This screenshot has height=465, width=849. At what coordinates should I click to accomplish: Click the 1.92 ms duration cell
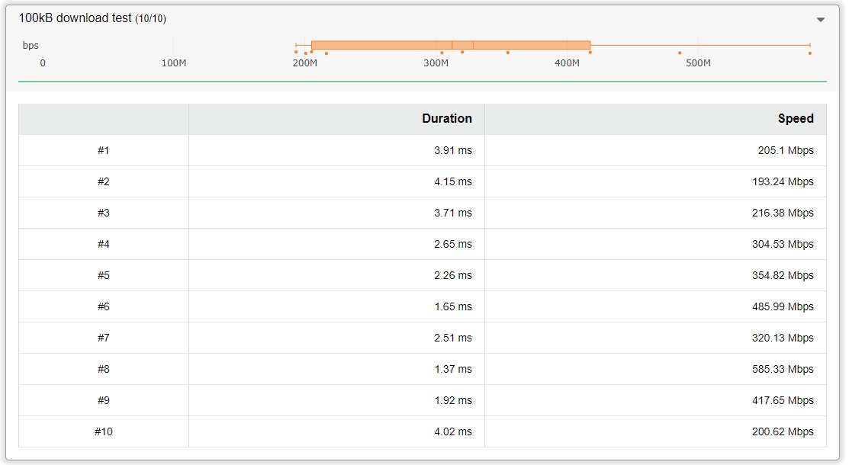[452, 401]
